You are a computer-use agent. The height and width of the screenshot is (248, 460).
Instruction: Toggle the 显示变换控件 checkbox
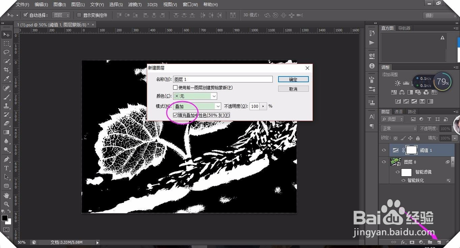click(x=79, y=15)
